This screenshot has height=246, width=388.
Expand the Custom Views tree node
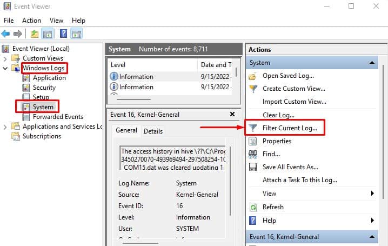click(x=5, y=58)
